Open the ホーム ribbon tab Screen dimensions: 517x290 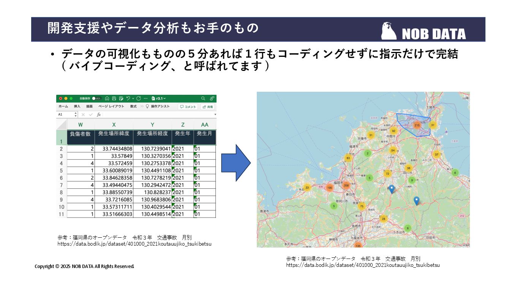tap(63, 107)
